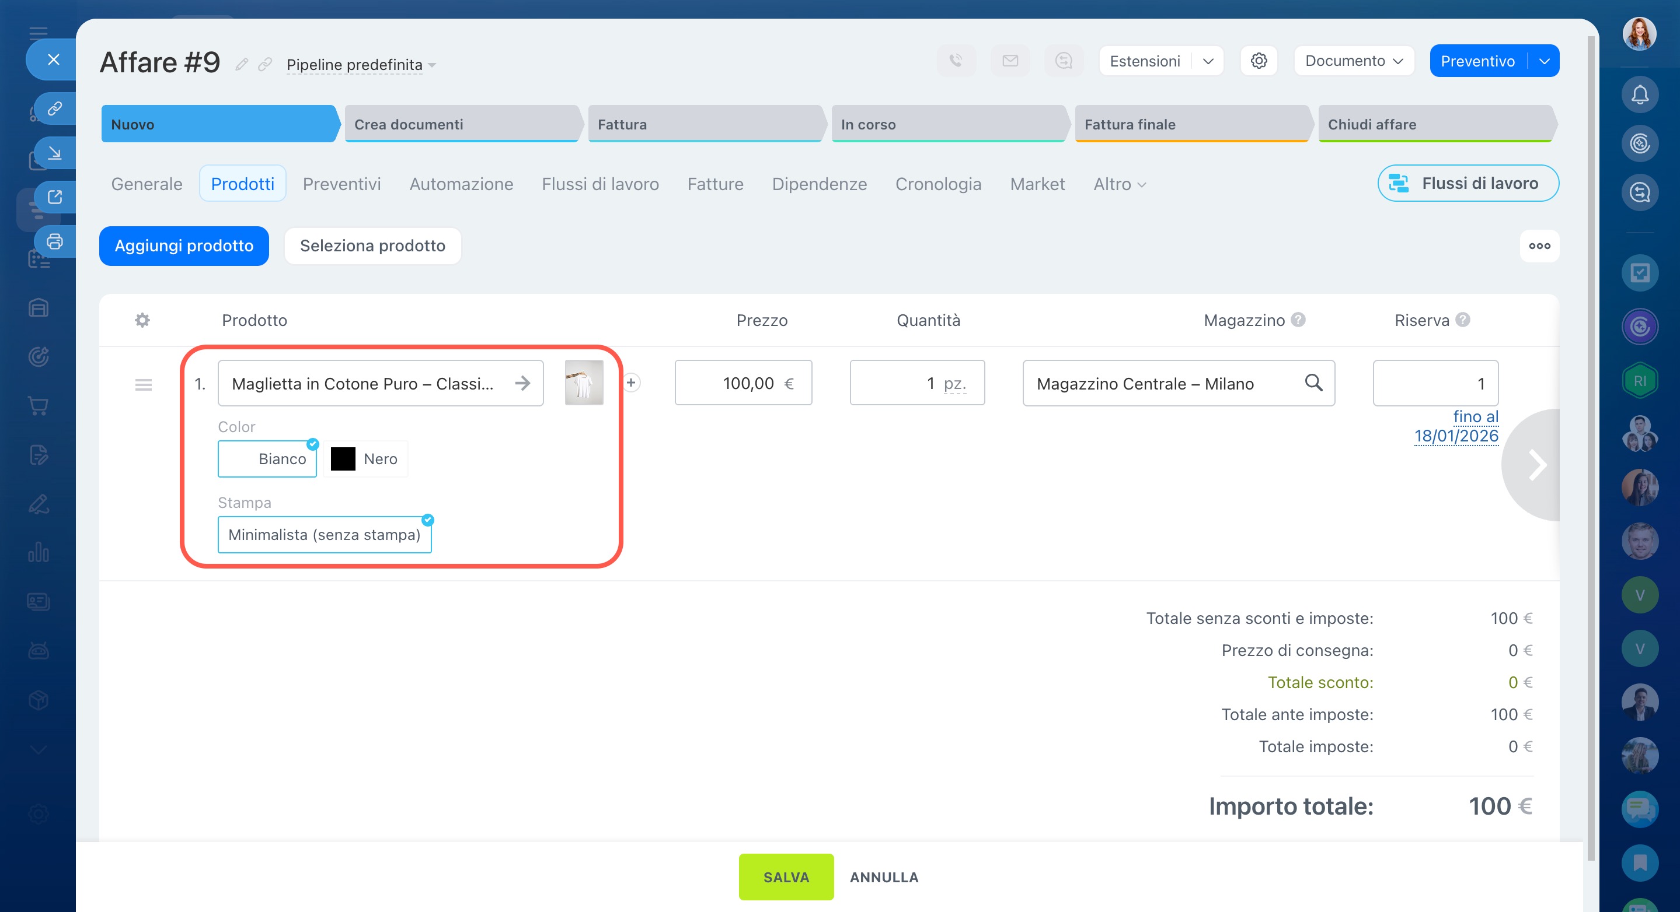Image resolution: width=1680 pixels, height=912 pixels.
Task: Click the Aggiungi prodotto button
Action: click(x=183, y=245)
